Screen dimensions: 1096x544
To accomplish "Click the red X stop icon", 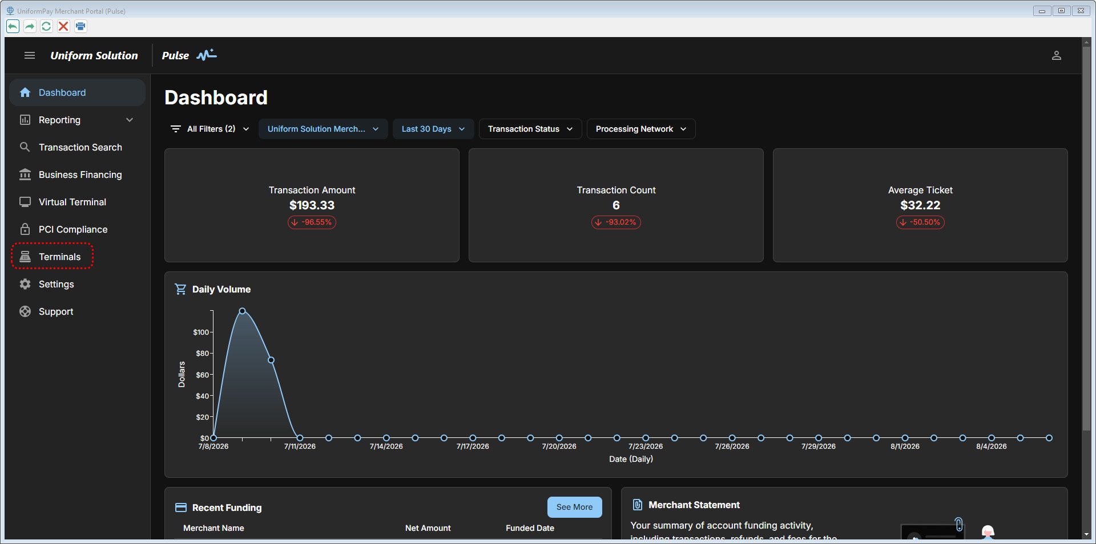I will pos(63,26).
